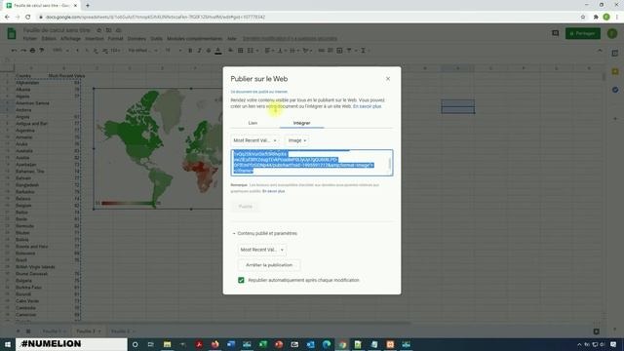Click the paint format icon

point(42,51)
